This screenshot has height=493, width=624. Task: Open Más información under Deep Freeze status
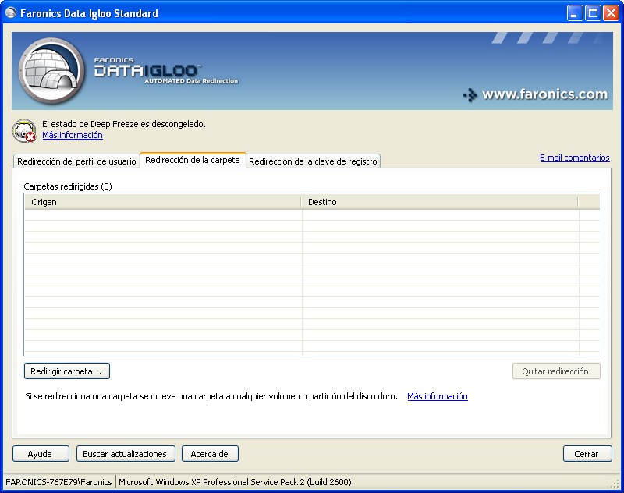point(73,135)
